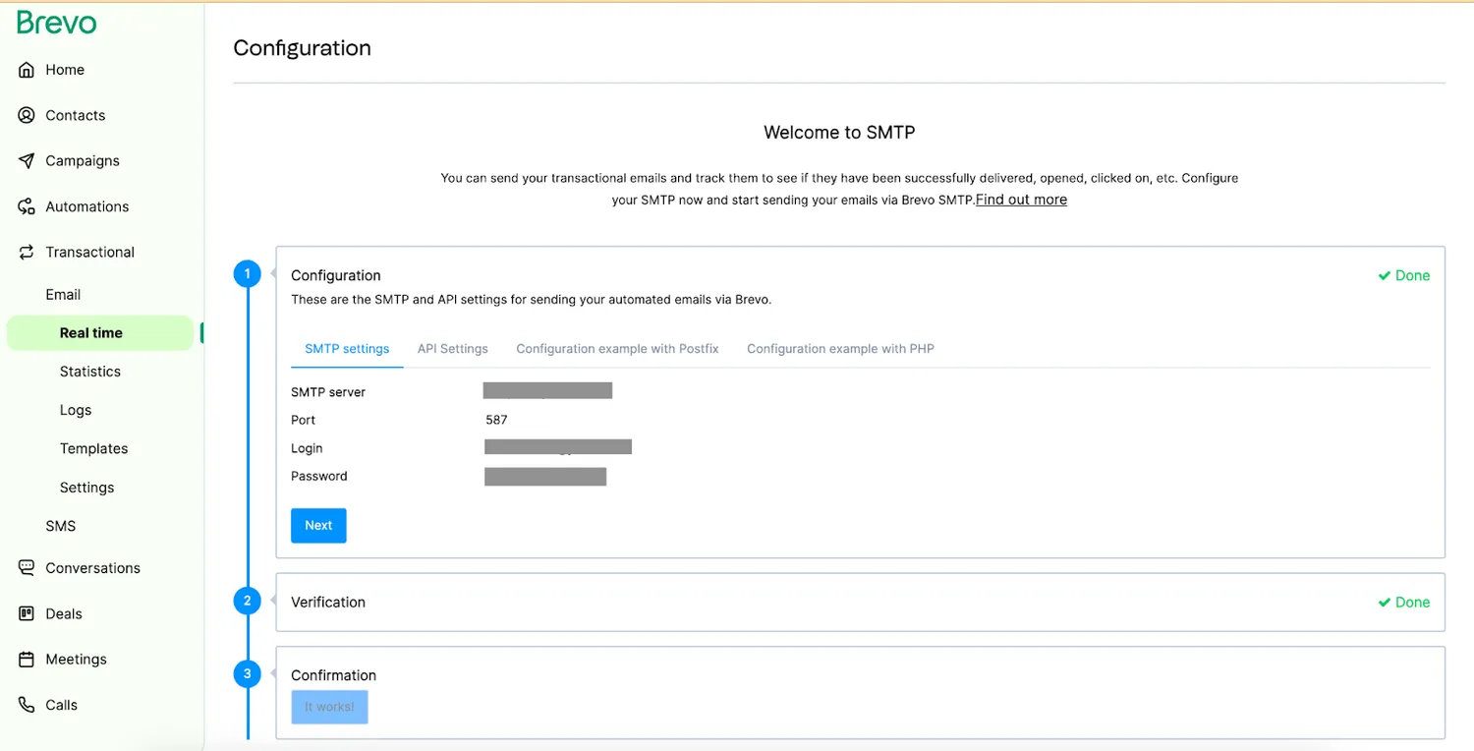Click the Home house icon
This screenshot has width=1474, height=751.
(x=27, y=70)
